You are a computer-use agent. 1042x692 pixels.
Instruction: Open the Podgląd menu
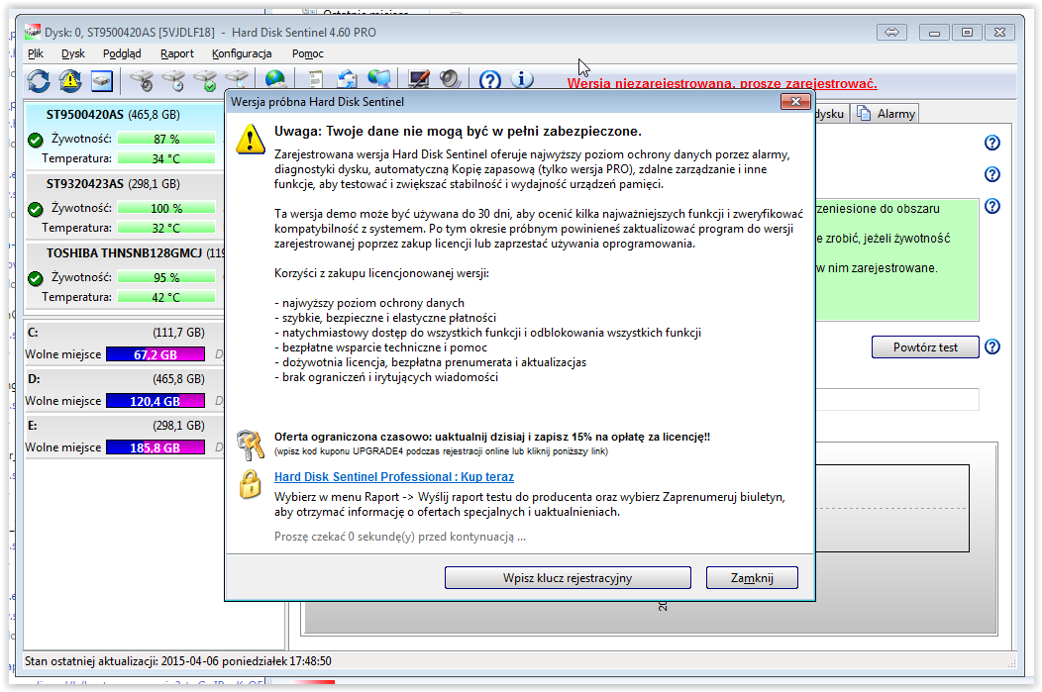point(122,53)
